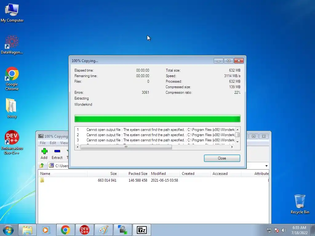The image size is (315, 236).
Task: Expand the 7-Zip address path dropdown
Action: click(x=266, y=166)
